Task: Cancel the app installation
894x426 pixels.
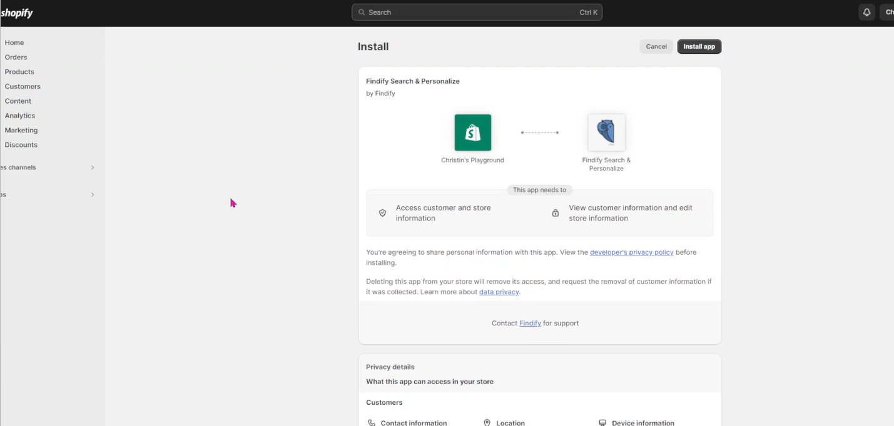Action: pyautogui.click(x=656, y=47)
